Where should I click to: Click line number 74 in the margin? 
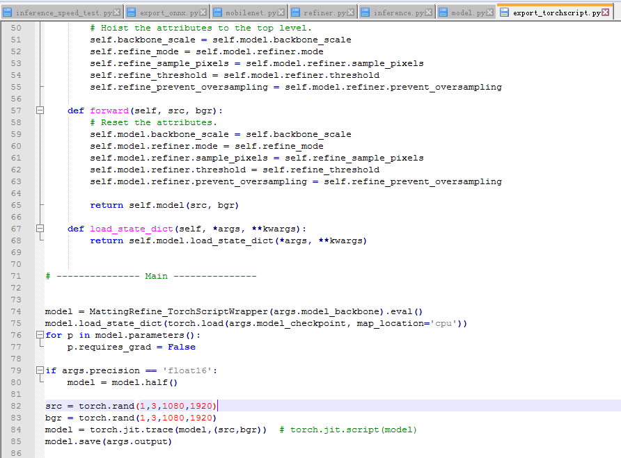16,311
